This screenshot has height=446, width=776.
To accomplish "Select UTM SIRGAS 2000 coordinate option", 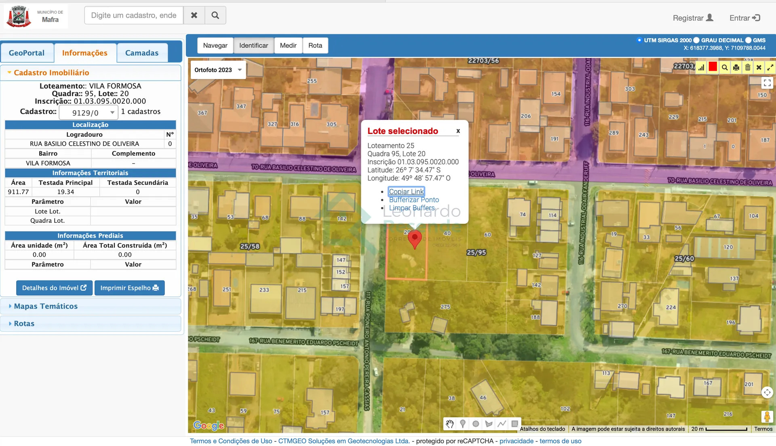I will click(639, 40).
